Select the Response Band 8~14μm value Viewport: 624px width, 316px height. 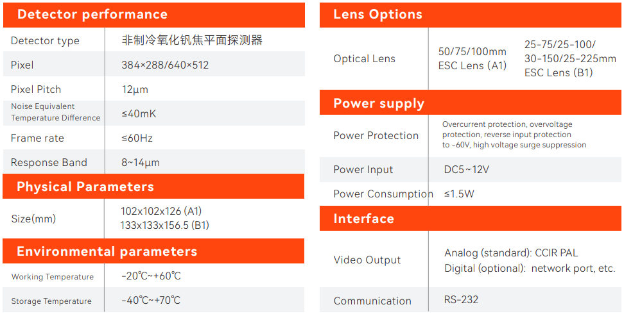141,163
